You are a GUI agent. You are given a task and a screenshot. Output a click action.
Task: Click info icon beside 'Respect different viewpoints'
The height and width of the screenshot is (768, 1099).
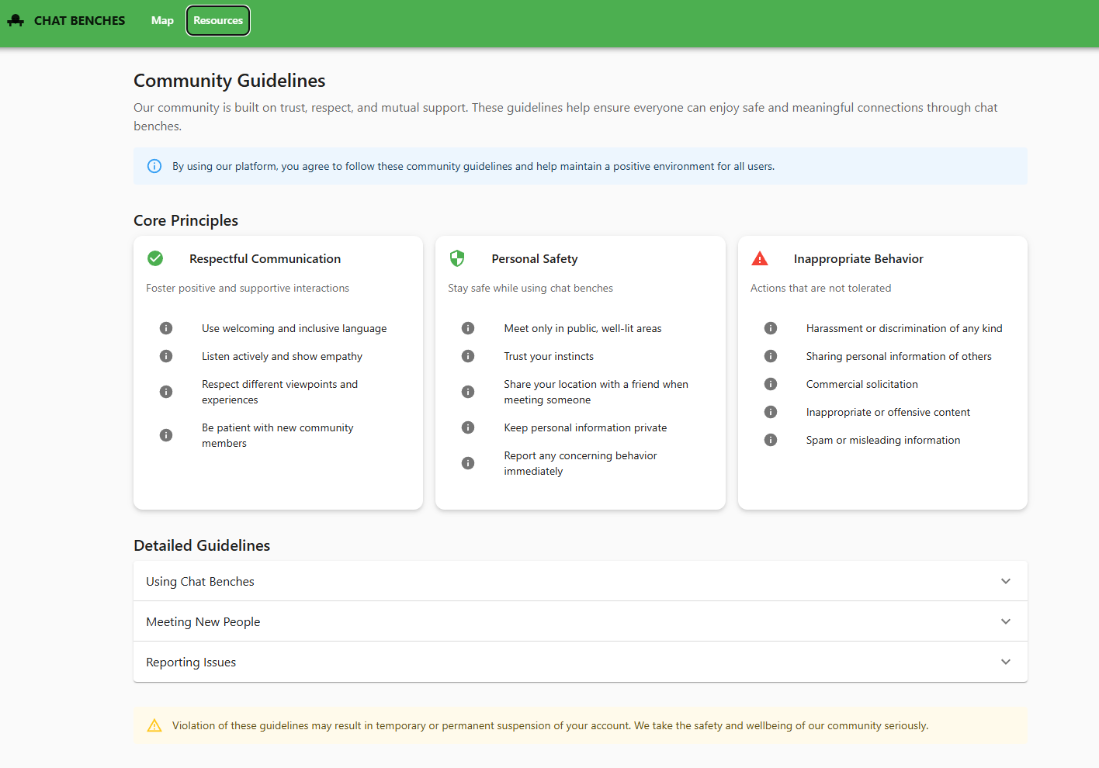[x=166, y=392]
